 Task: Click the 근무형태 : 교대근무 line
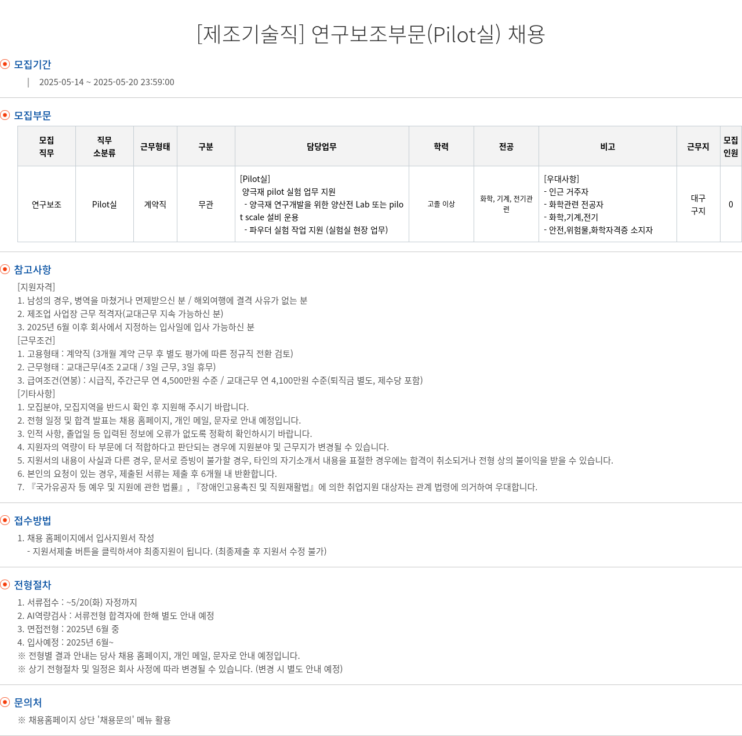tap(117, 367)
